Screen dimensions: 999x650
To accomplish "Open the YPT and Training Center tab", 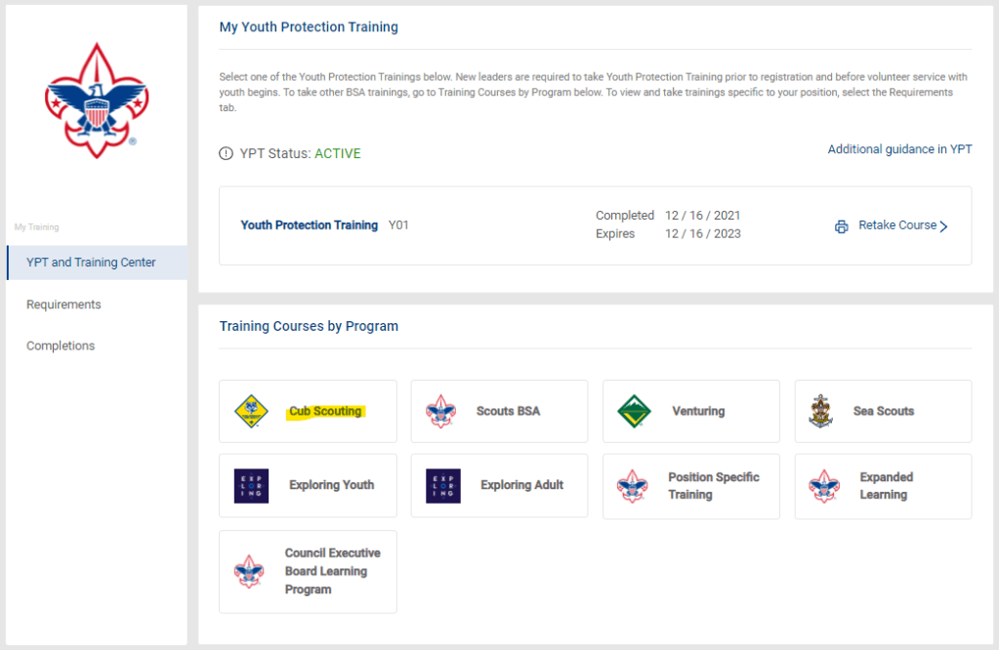I will (x=91, y=263).
